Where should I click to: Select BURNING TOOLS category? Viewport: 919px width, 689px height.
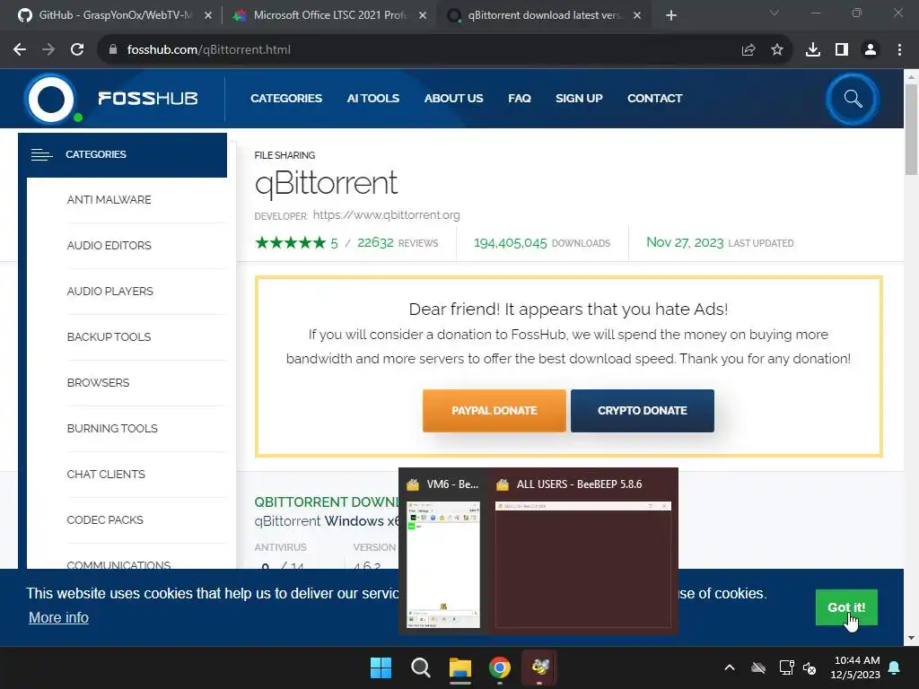coord(112,428)
